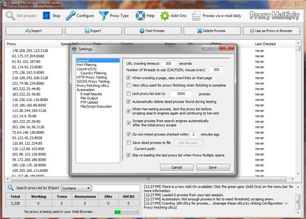Toggle Scrape proxies from search engines automatically
This screenshot has width=306, height=219.
tap(129, 123)
